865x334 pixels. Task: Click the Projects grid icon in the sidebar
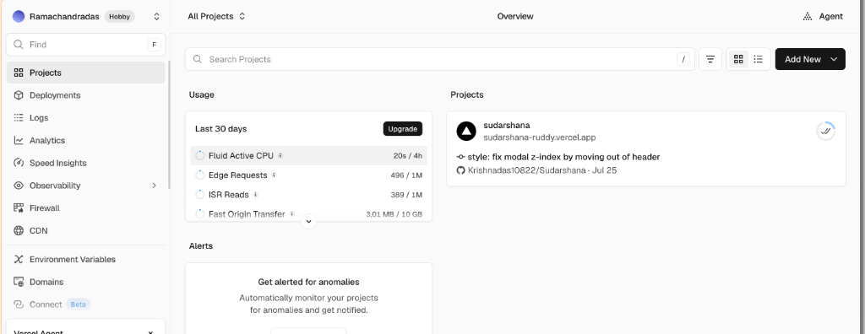point(19,73)
